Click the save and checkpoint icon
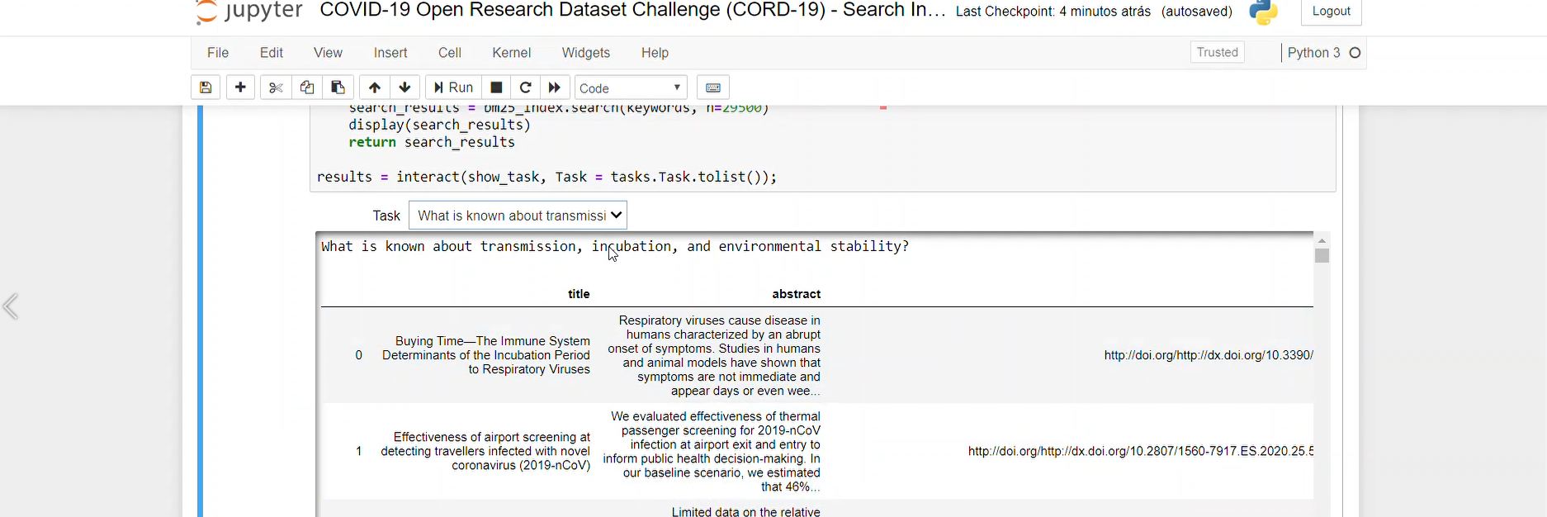The width and height of the screenshot is (1547, 517). [206, 88]
